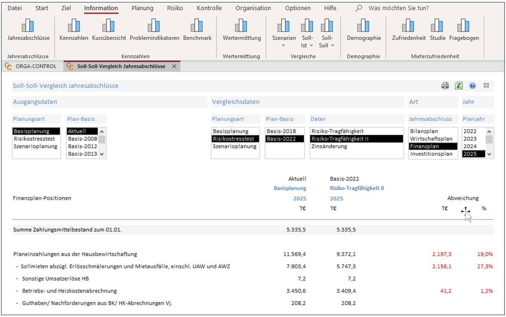Open the Problemindikatoren ribbon icon

pos(154,26)
